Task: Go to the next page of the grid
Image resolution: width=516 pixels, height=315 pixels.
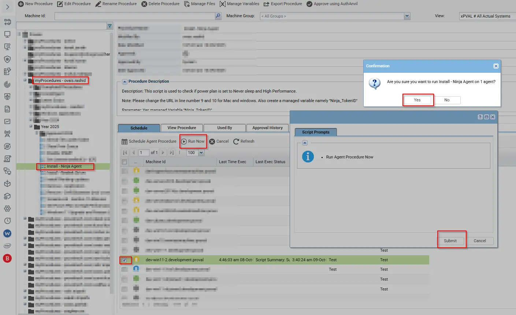Action: [x=163, y=153]
